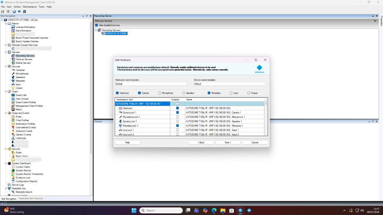Image resolution: width=383 pixels, height=215 pixels.
Task: Click the View Groups folder icon
Action: [13, 99]
